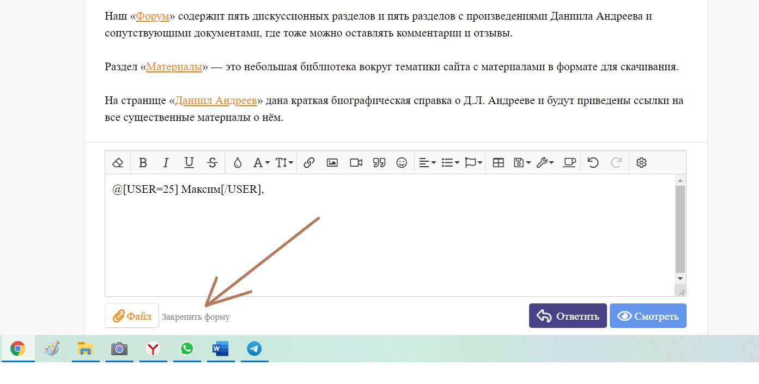759x384 pixels.
Task: Toggle bold formatting
Action: [x=143, y=162]
